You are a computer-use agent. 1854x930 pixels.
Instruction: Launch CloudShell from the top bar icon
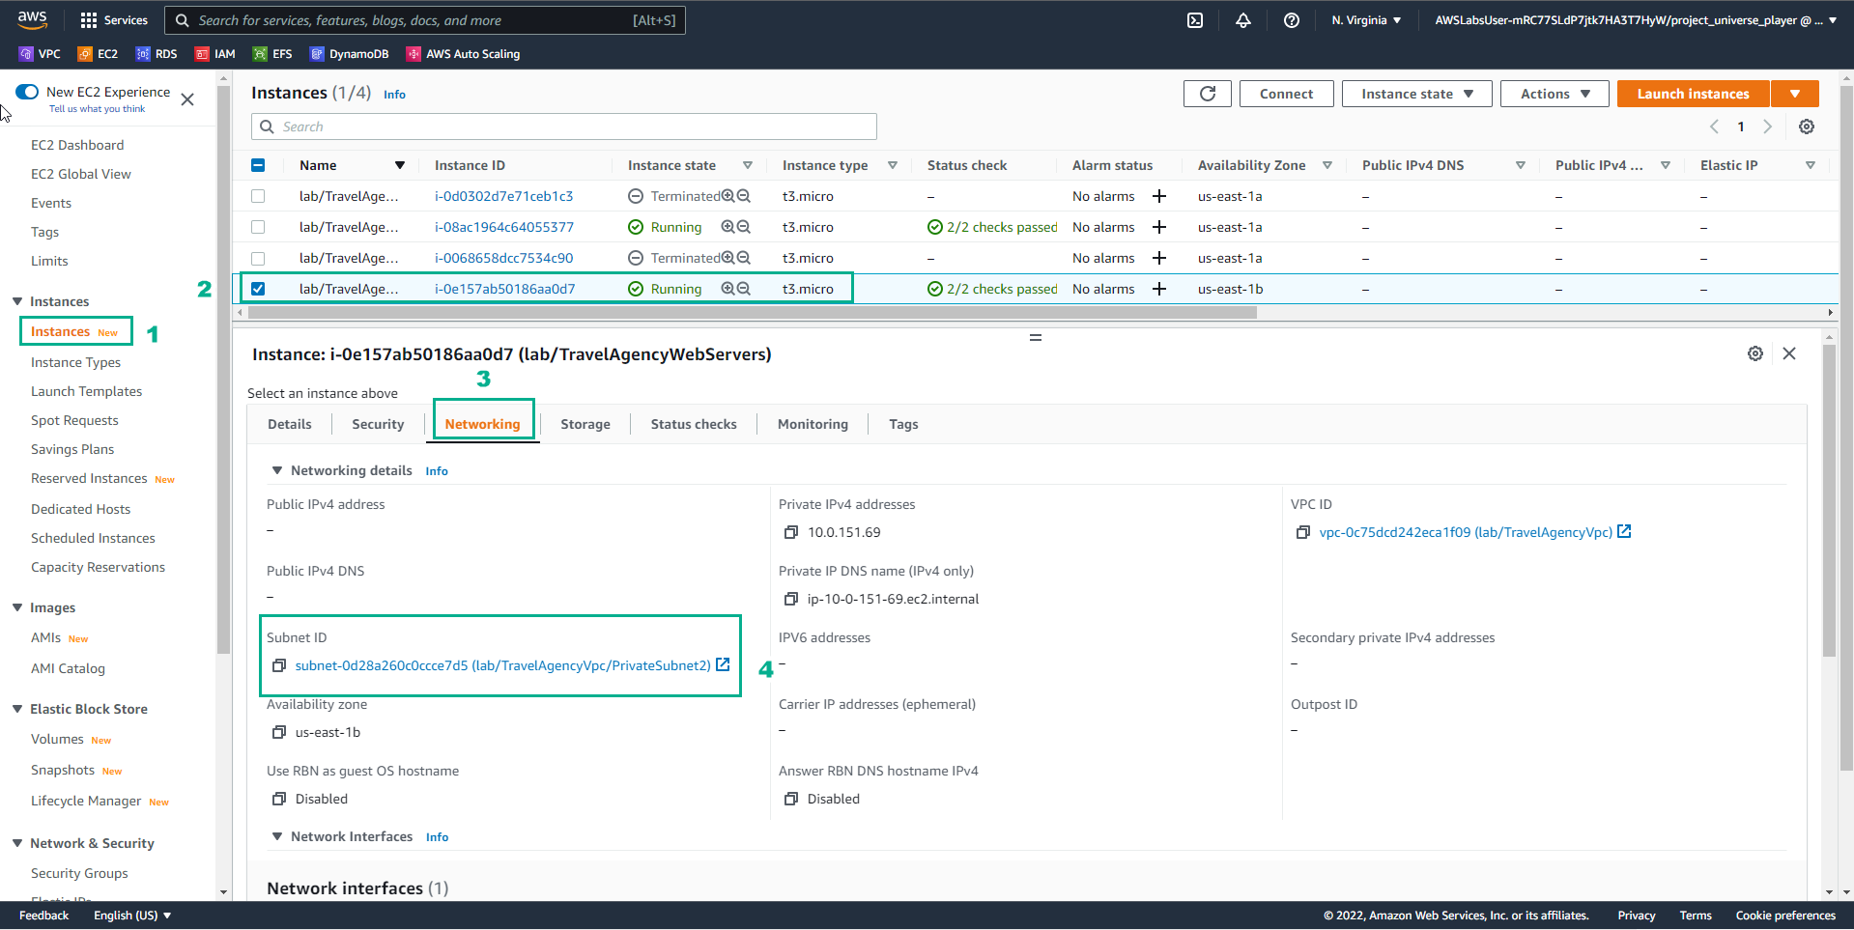(1195, 20)
